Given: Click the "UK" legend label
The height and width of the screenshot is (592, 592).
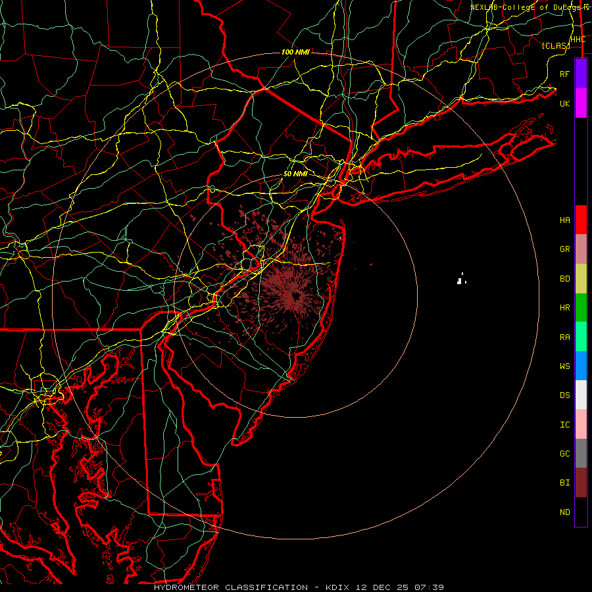Looking at the screenshot, I should [565, 103].
